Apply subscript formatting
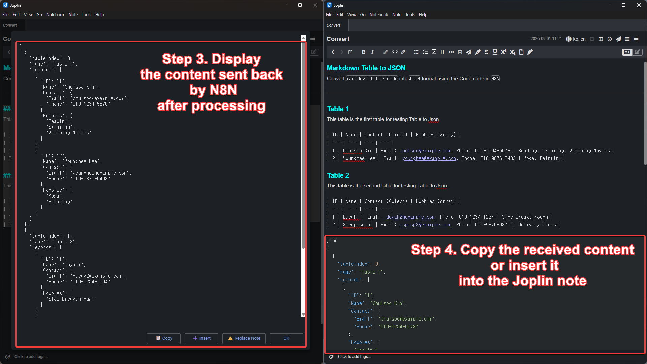 pyautogui.click(x=513, y=52)
